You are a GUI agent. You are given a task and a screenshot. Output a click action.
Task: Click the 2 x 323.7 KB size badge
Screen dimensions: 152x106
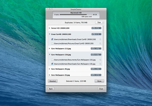pyautogui.click(x=96, y=55)
